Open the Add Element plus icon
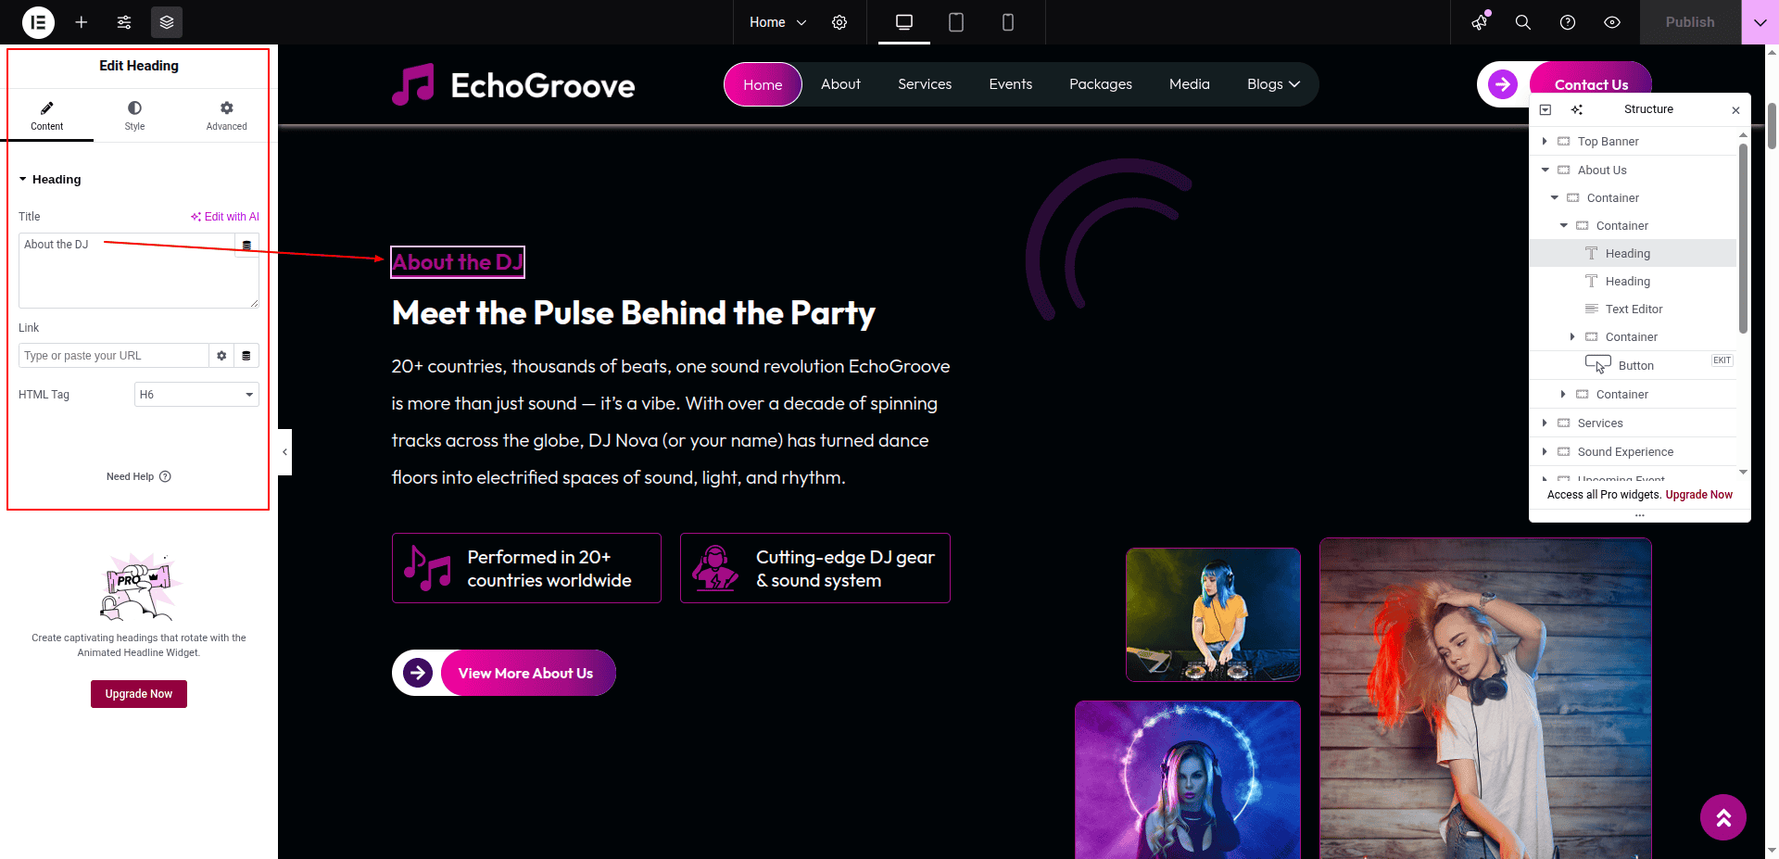Image resolution: width=1779 pixels, height=859 pixels. [82, 22]
